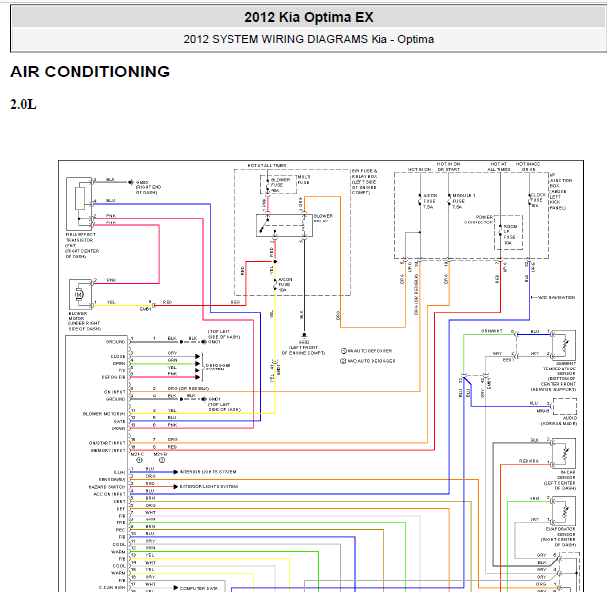This screenshot has height=592, width=607.
Task: Click the in-car sensor symbol
Action: pyautogui.click(x=564, y=453)
